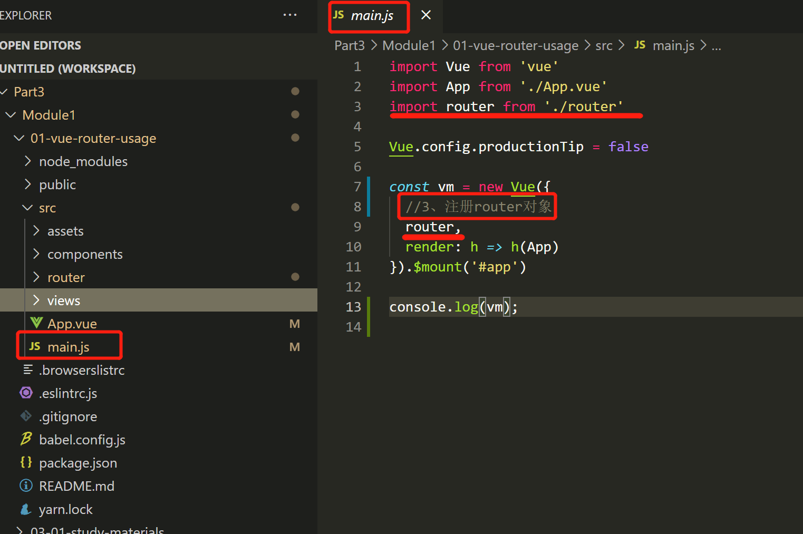803x534 pixels.
Task: Click the '#app' string on line 11
Action: [x=494, y=267]
